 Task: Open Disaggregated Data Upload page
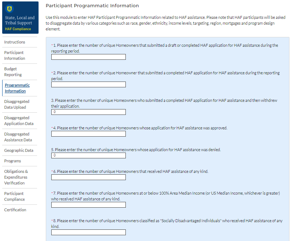tap(17, 104)
